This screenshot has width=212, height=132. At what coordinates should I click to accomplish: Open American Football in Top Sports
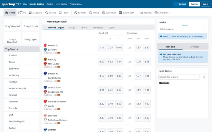[21, 88]
